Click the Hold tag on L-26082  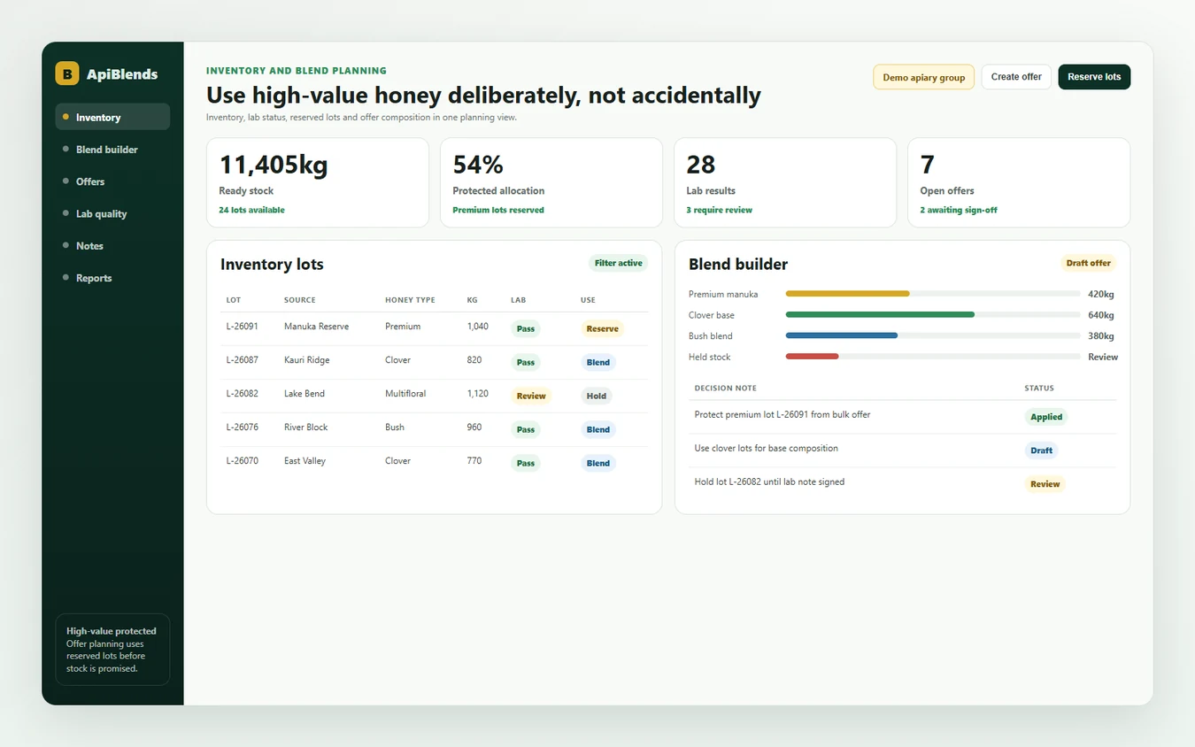tap(597, 396)
